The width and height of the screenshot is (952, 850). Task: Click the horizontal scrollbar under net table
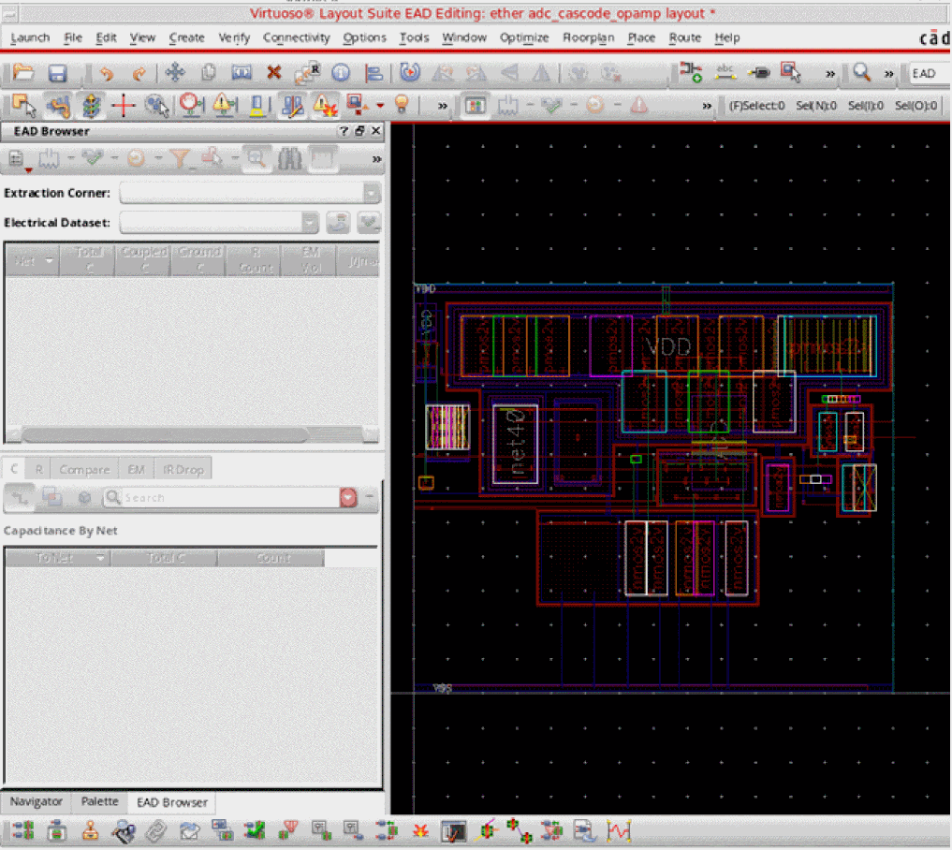(x=165, y=435)
